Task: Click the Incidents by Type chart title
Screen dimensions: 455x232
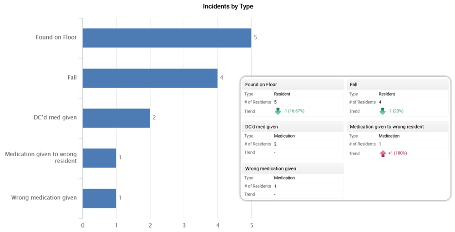Action: [228, 6]
